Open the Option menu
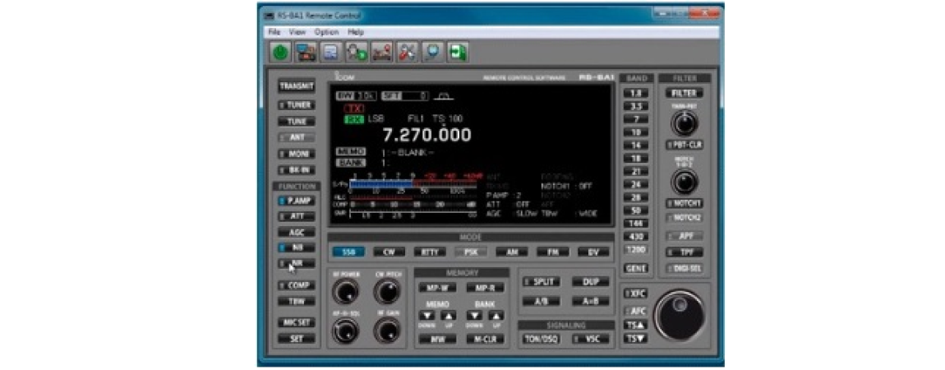This screenshot has width=945, height=370. [x=326, y=32]
